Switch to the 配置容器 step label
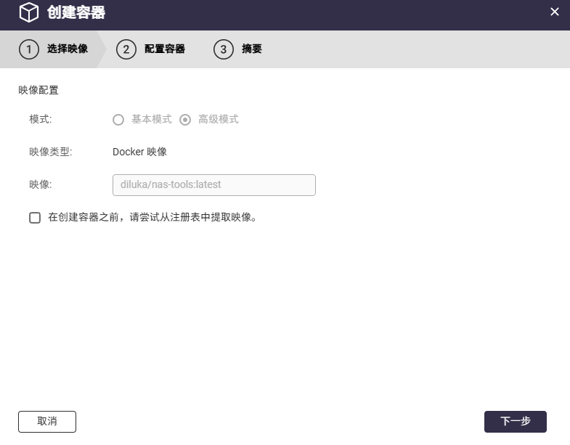This screenshot has width=570, height=445. tap(165, 49)
